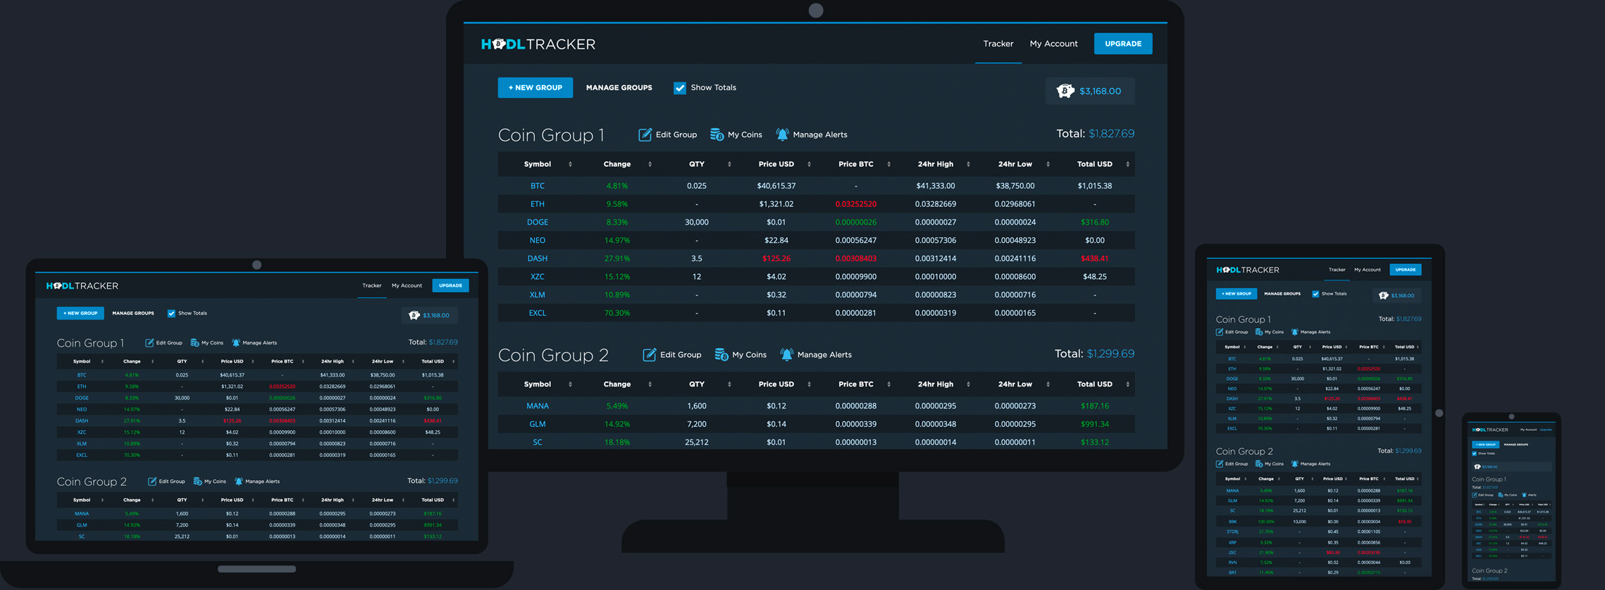This screenshot has width=1605, height=590.
Task: Open My Coins for Coin Group 2 on desktop monitor
Action: [740, 355]
